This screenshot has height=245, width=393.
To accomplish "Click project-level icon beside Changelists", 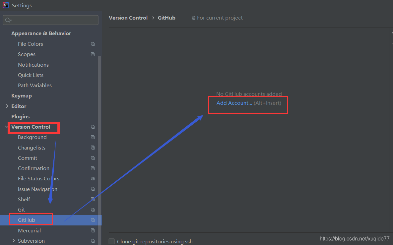I will tap(93, 148).
